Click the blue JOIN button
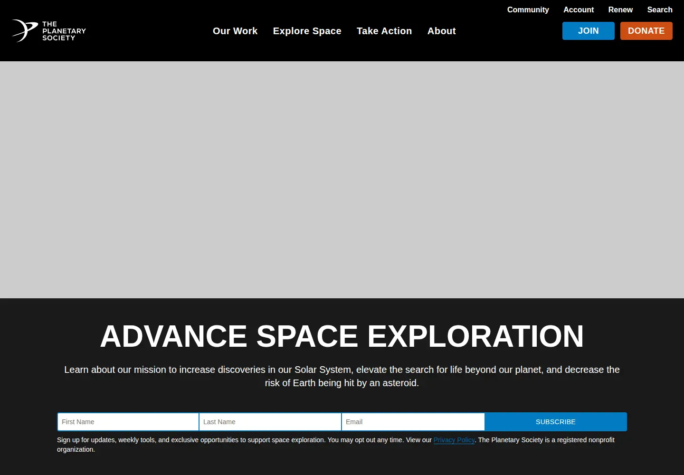 pyautogui.click(x=589, y=31)
